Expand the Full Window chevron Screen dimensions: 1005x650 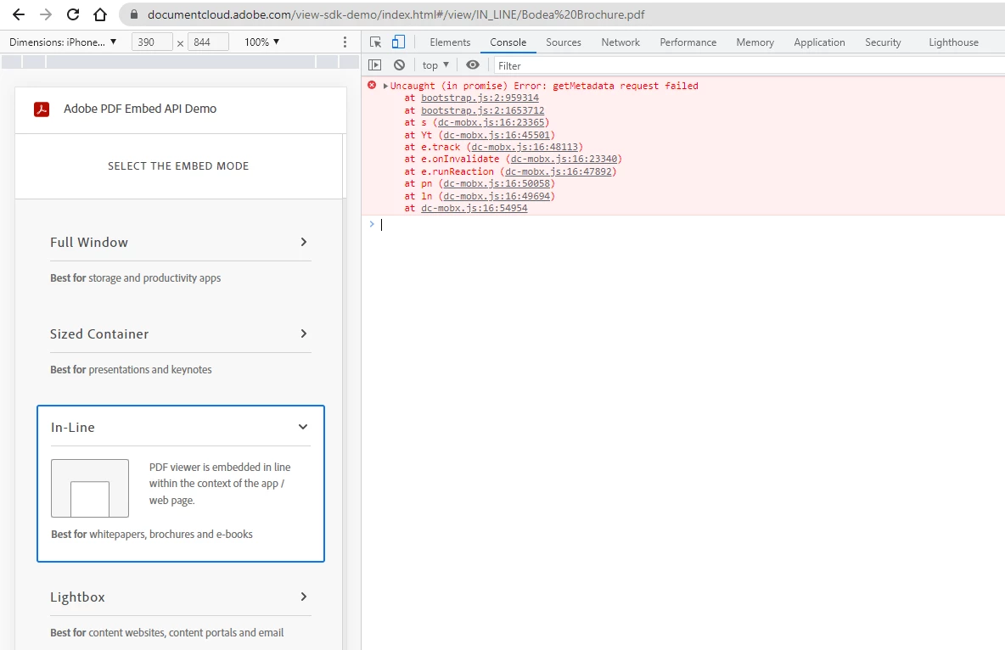pos(304,242)
